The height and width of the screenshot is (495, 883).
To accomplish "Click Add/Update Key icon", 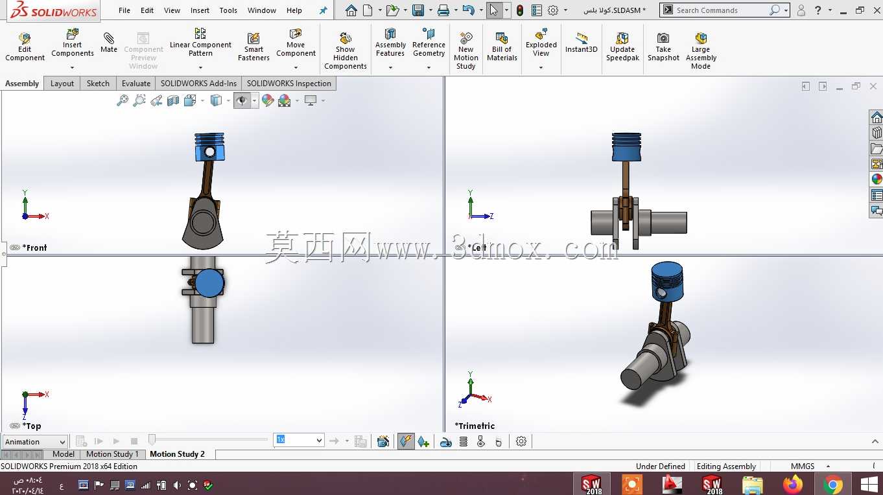I will pyautogui.click(x=423, y=441).
